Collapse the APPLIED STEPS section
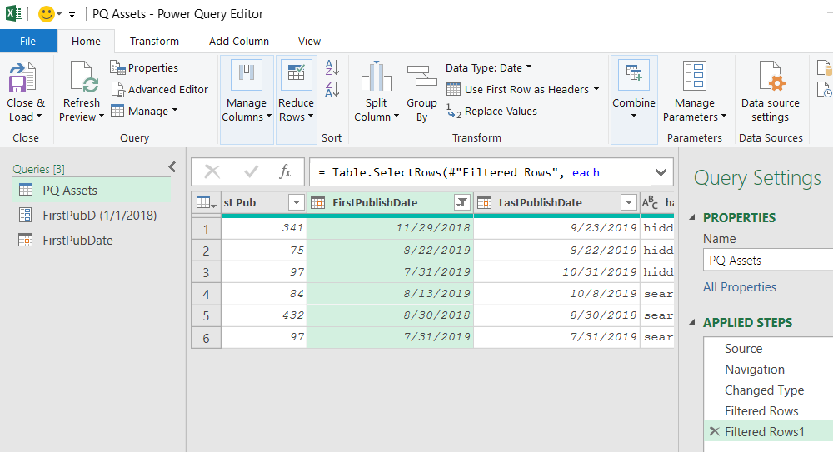 click(x=692, y=322)
